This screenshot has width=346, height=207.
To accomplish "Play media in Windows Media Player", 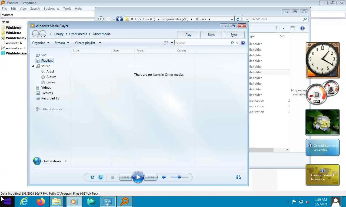I will tap(138, 177).
